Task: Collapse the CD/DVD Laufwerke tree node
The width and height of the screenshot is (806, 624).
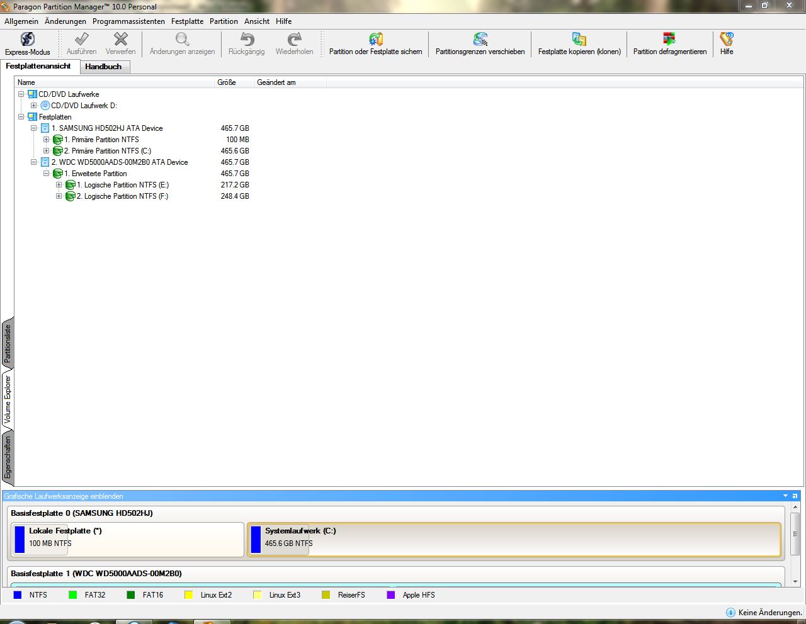Action: (21, 94)
